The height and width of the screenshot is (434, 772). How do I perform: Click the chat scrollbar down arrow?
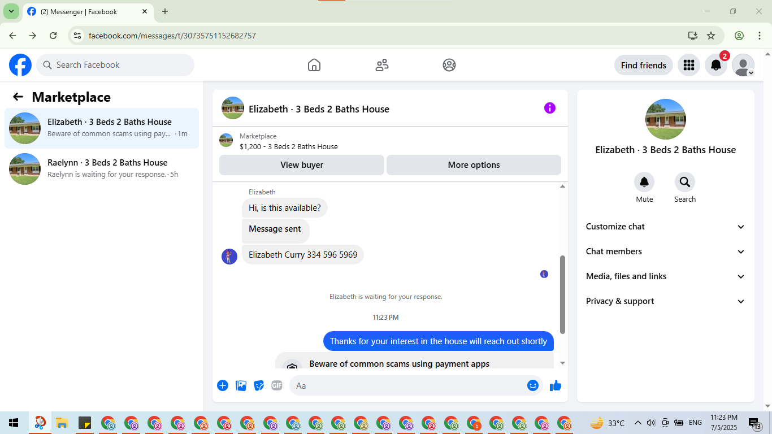(562, 363)
